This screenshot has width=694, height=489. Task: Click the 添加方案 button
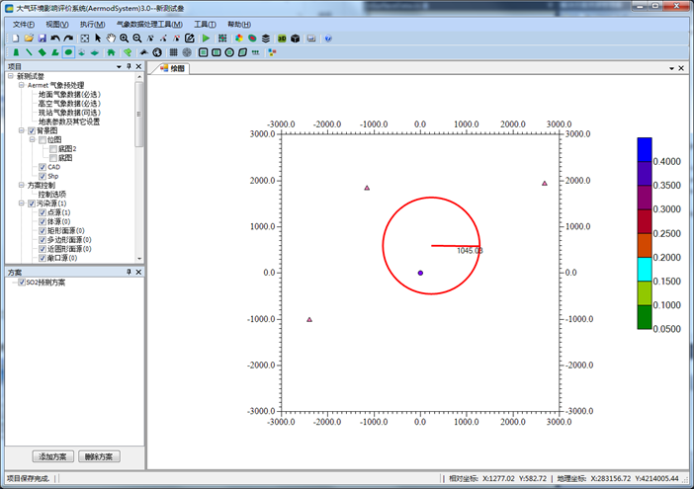tap(53, 456)
